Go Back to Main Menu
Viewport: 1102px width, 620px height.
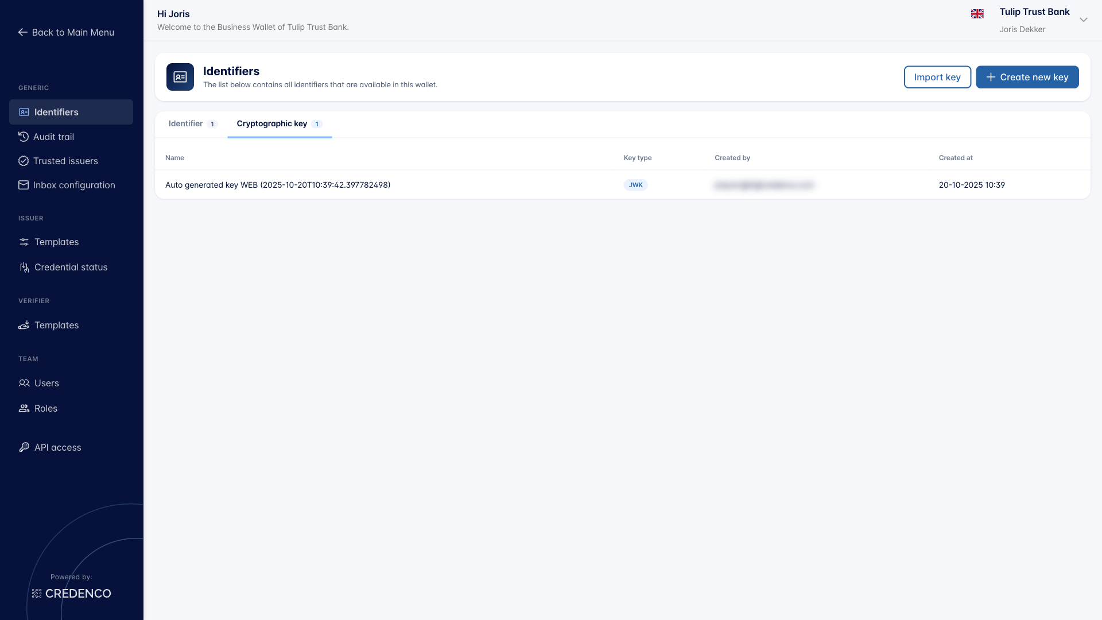click(67, 33)
